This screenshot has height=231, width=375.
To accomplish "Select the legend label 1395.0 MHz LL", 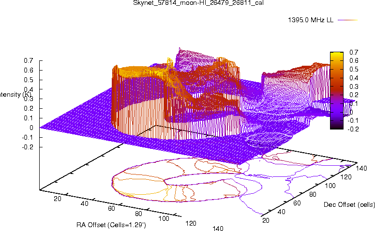I will 311,20.
